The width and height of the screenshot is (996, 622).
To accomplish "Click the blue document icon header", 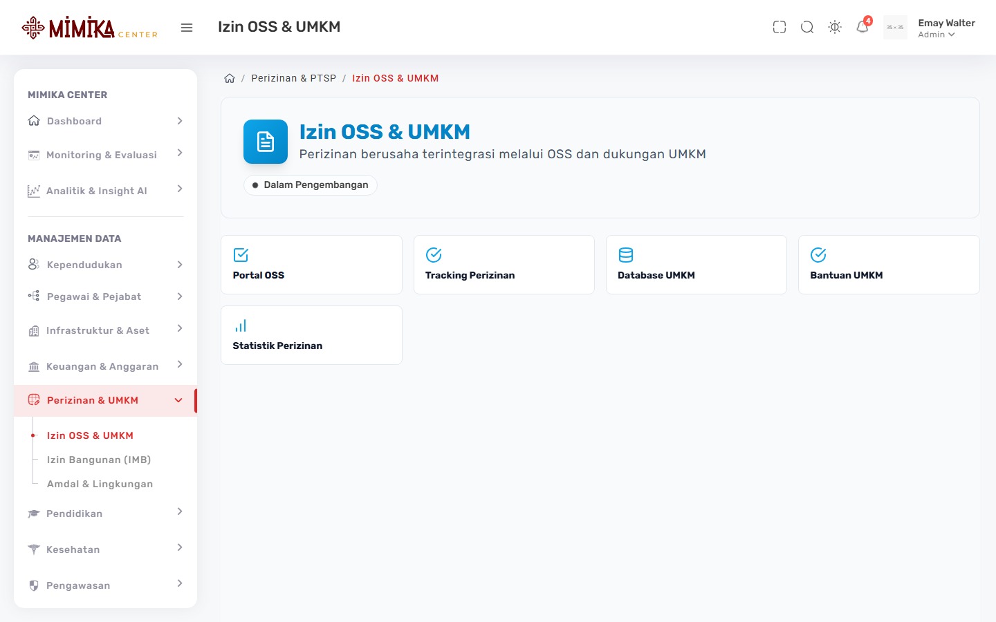I will click(266, 142).
